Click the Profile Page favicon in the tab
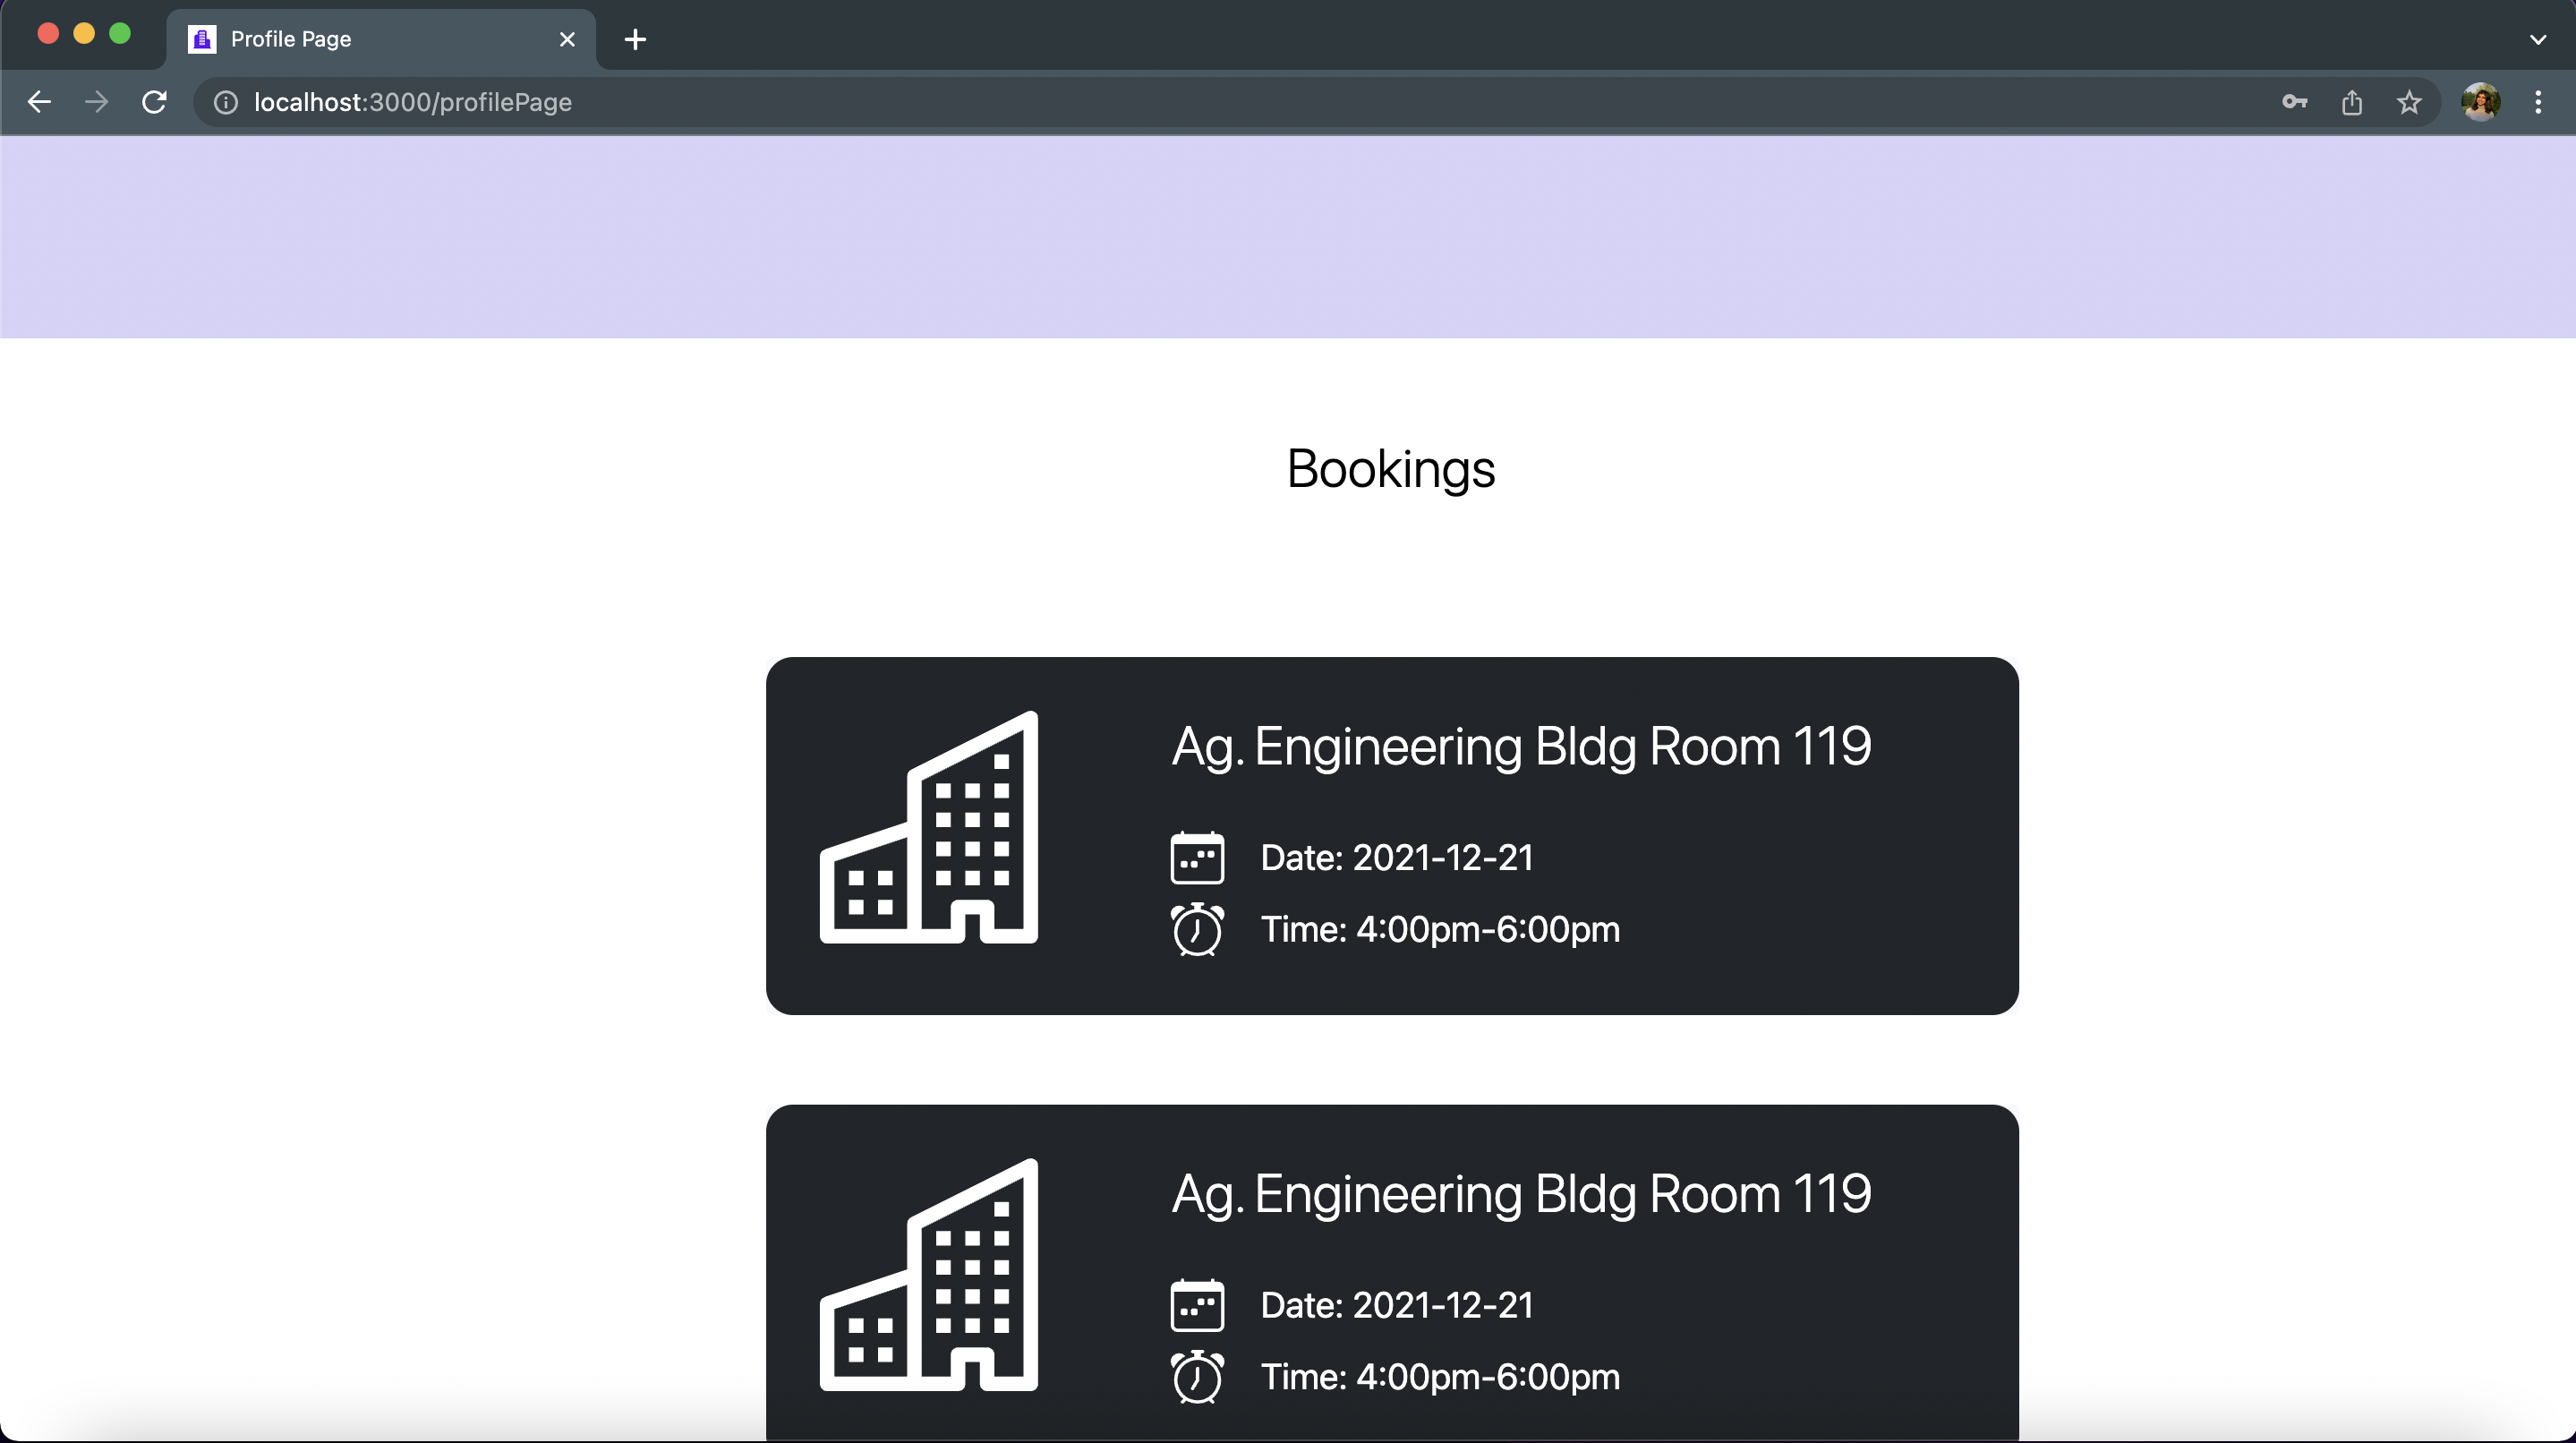Screen dimensions: 2576x1443 pyautogui.click(x=202, y=39)
